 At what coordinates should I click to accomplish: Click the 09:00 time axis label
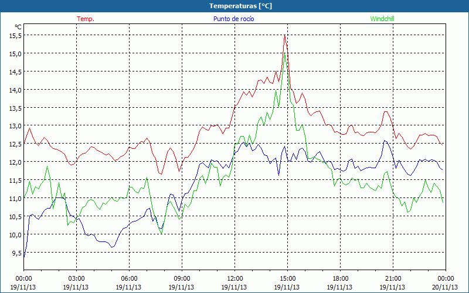pyautogui.click(x=182, y=279)
